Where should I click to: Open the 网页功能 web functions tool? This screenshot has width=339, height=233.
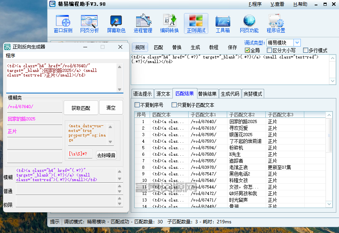249,24
